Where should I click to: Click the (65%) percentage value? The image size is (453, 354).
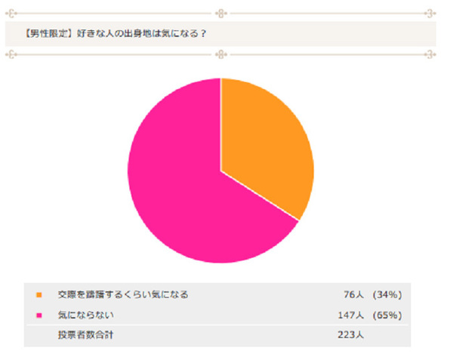pos(385,315)
